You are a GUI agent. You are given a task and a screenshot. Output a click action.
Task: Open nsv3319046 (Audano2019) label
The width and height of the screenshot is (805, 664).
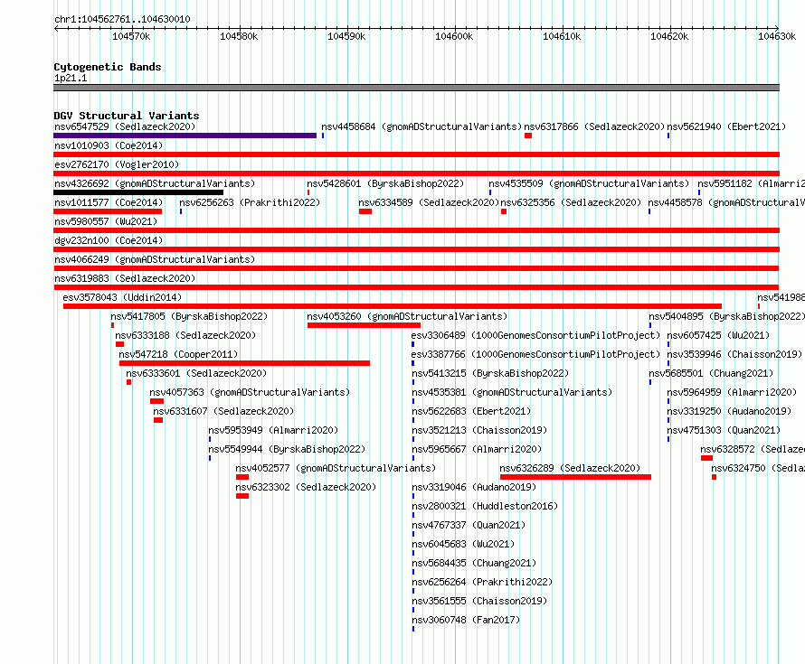474,487
